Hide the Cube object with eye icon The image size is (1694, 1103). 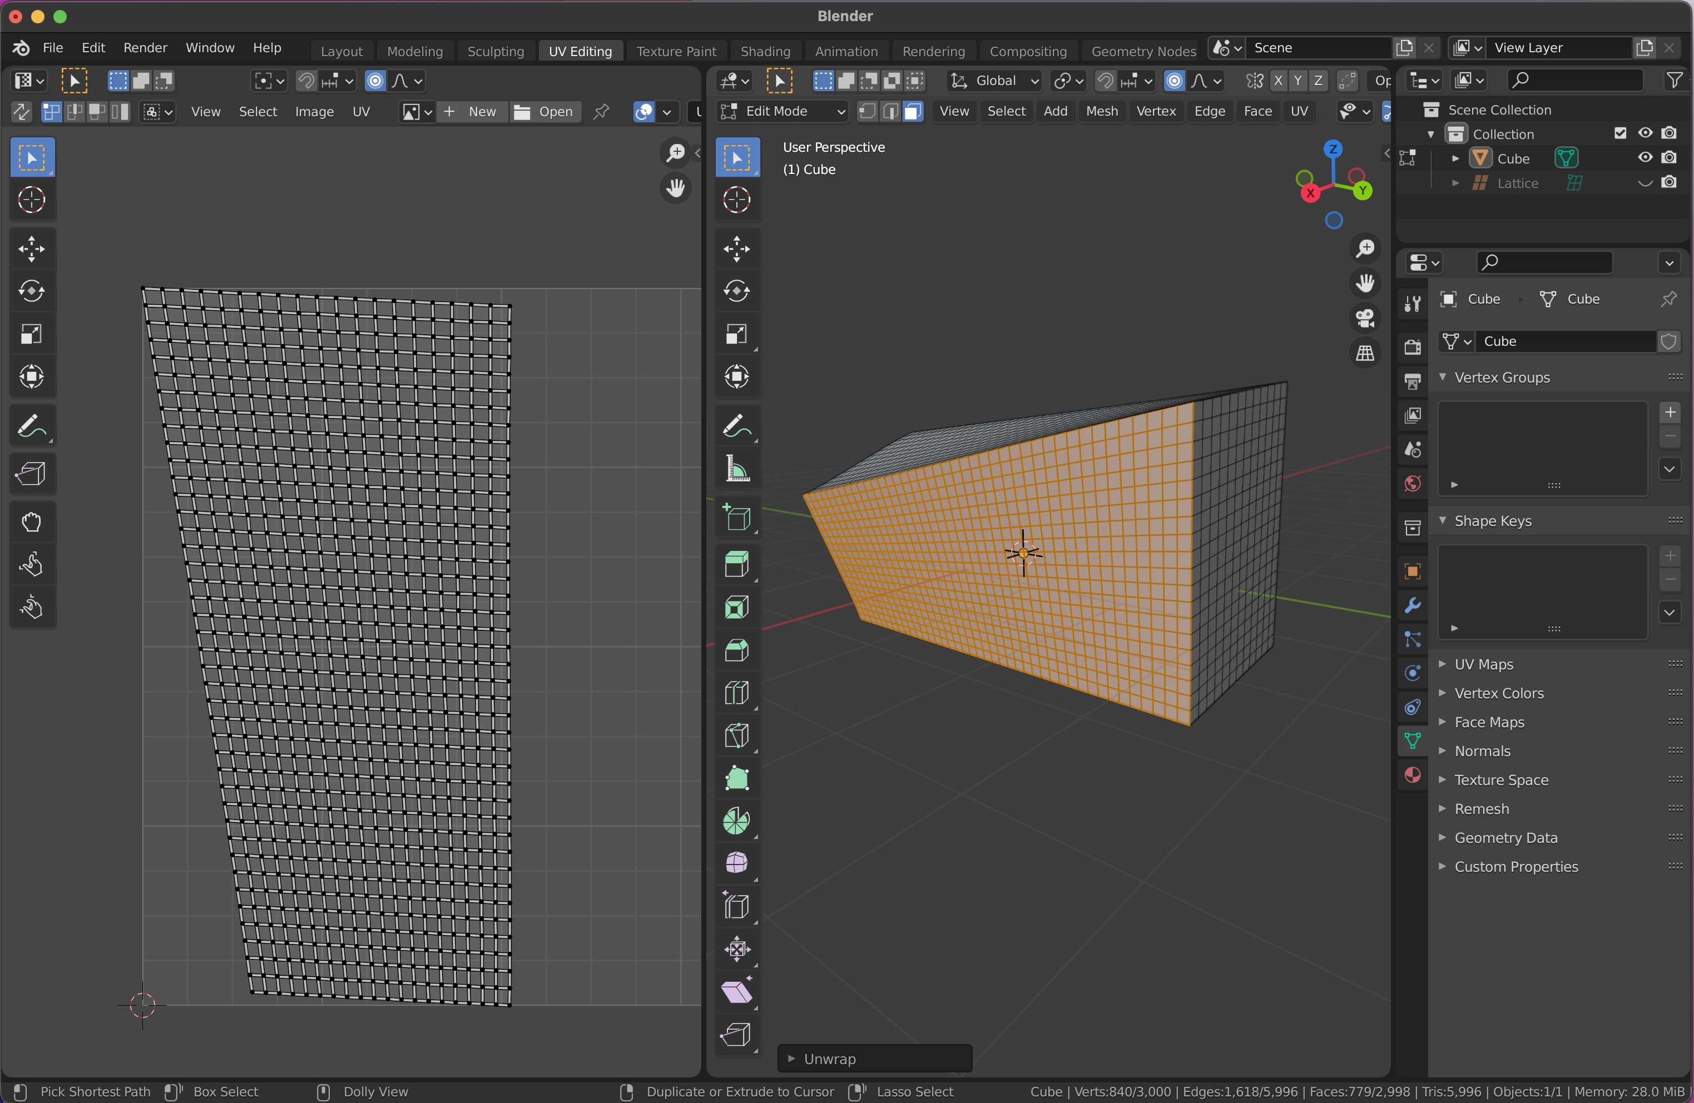coord(1645,158)
